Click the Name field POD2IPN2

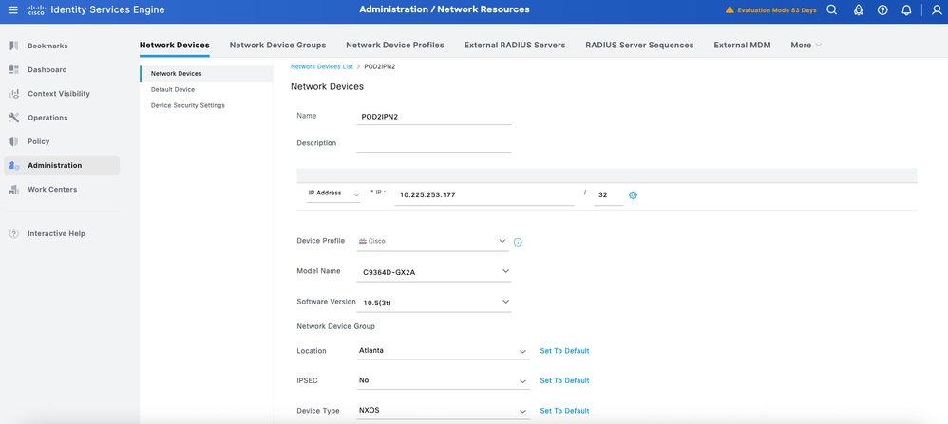click(x=434, y=117)
